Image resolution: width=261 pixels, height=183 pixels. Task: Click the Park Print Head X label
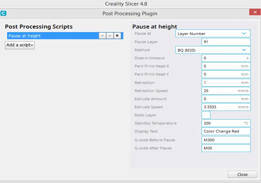coord(152,66)
